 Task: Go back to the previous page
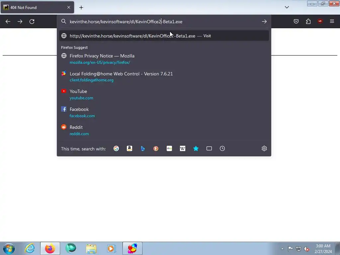(x=8, y=22)
